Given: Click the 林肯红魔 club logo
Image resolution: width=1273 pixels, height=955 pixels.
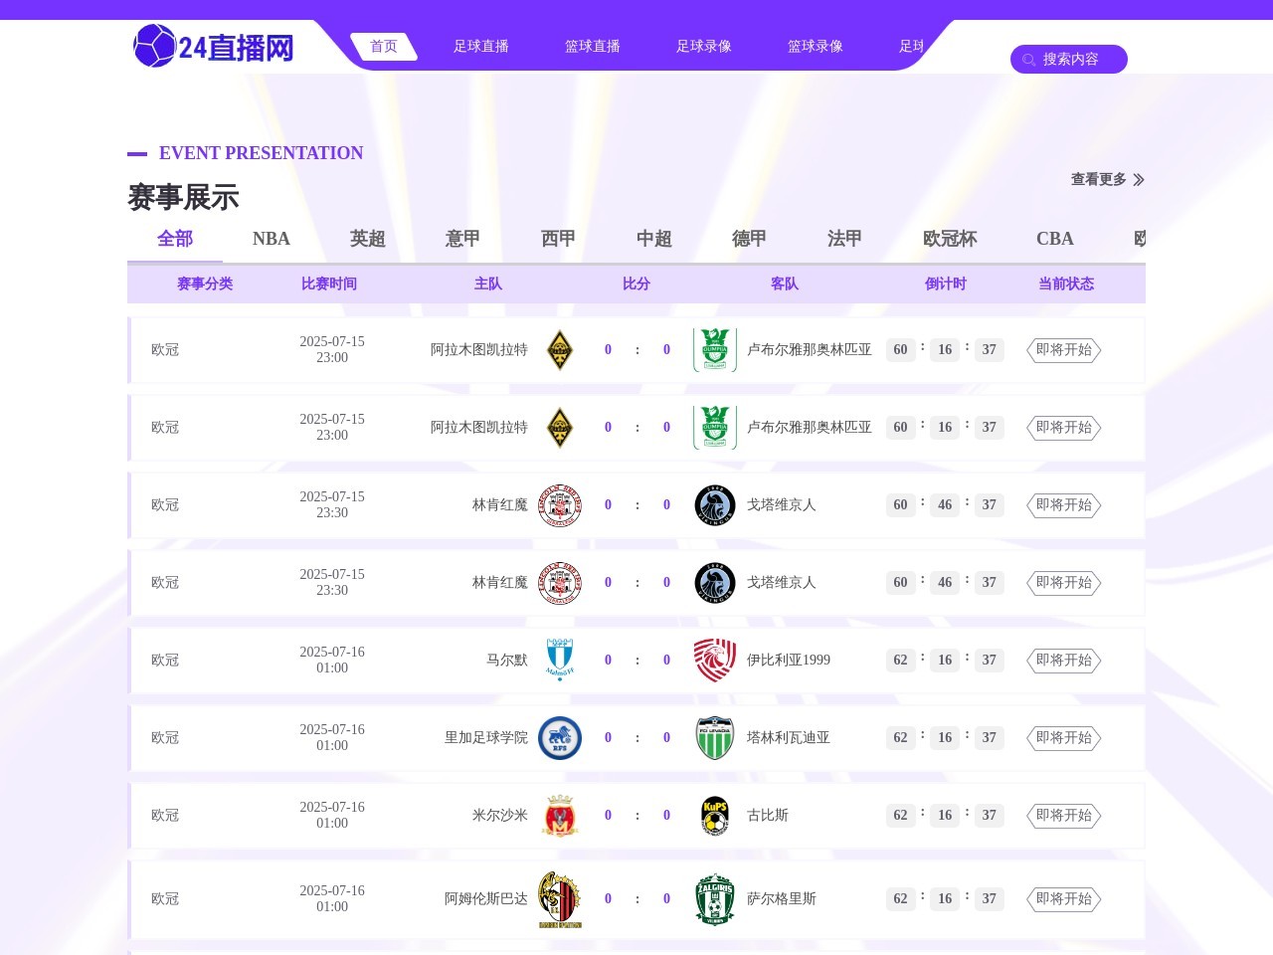Looking at the screenshot, I should 560,505.
